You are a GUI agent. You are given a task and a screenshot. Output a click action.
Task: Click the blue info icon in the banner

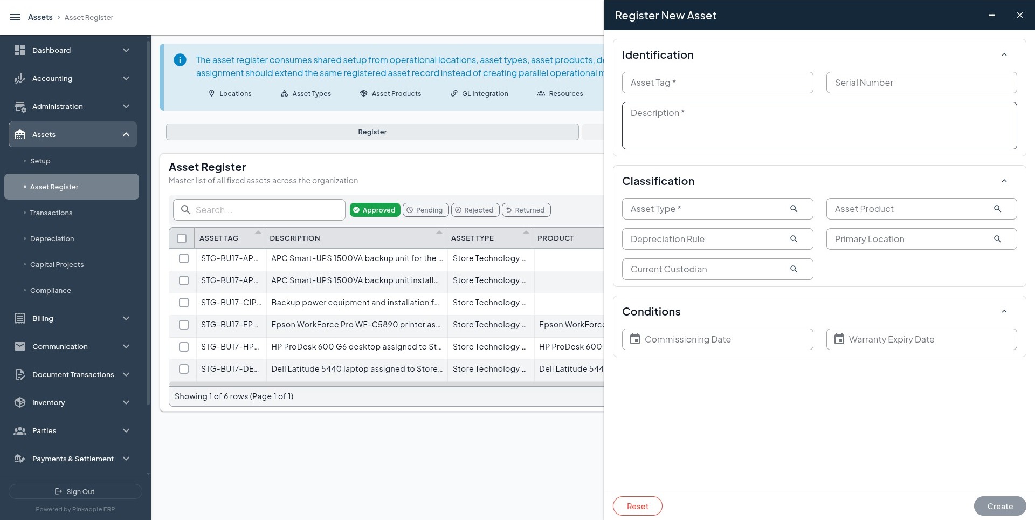(x=180, y=60)
